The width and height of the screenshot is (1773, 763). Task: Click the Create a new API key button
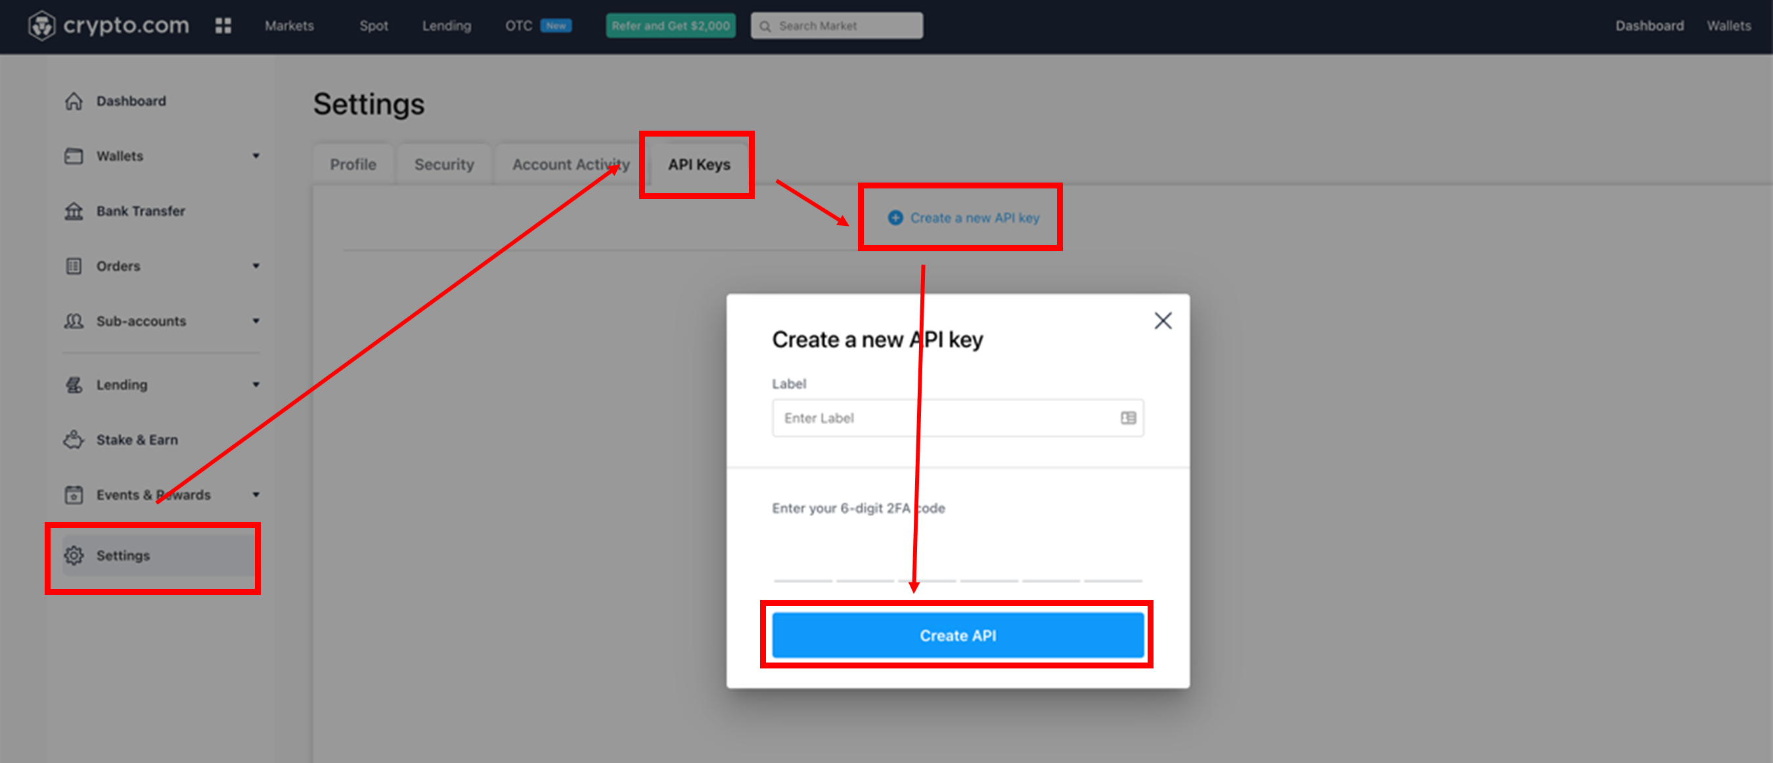(x=966, y=217)
